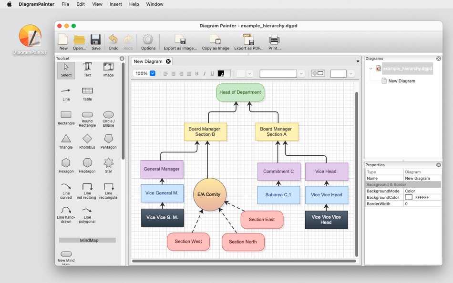Screen dimensions: 453x283
Task: Toggle bold text formatting
Action: [197, 74]
